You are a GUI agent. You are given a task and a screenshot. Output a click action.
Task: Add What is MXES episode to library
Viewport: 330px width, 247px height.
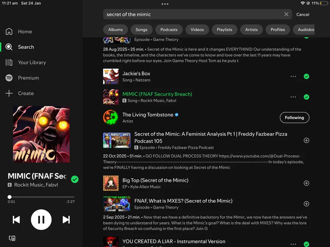pos(307,204)
